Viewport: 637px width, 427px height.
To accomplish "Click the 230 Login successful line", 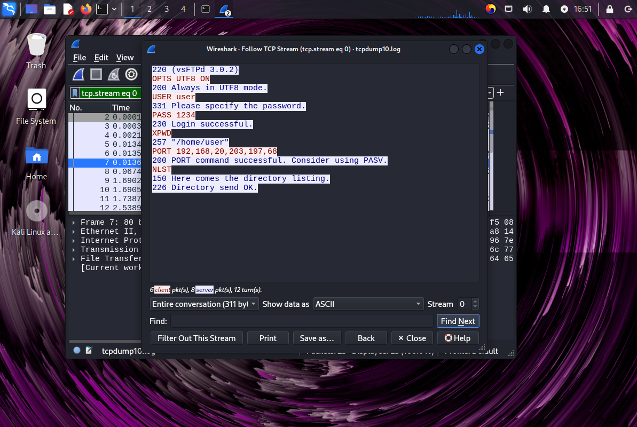I will click(x=202, y=124).
